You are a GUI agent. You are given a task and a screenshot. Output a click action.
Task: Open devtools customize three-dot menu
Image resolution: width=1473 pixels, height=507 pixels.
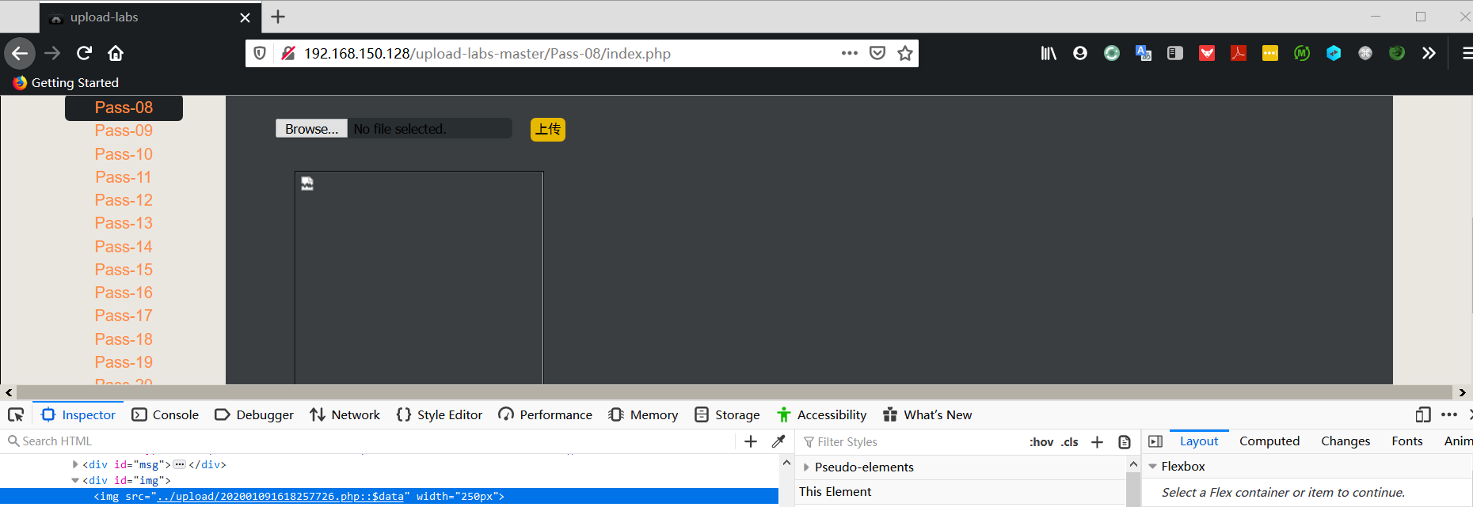[1449, 414]
